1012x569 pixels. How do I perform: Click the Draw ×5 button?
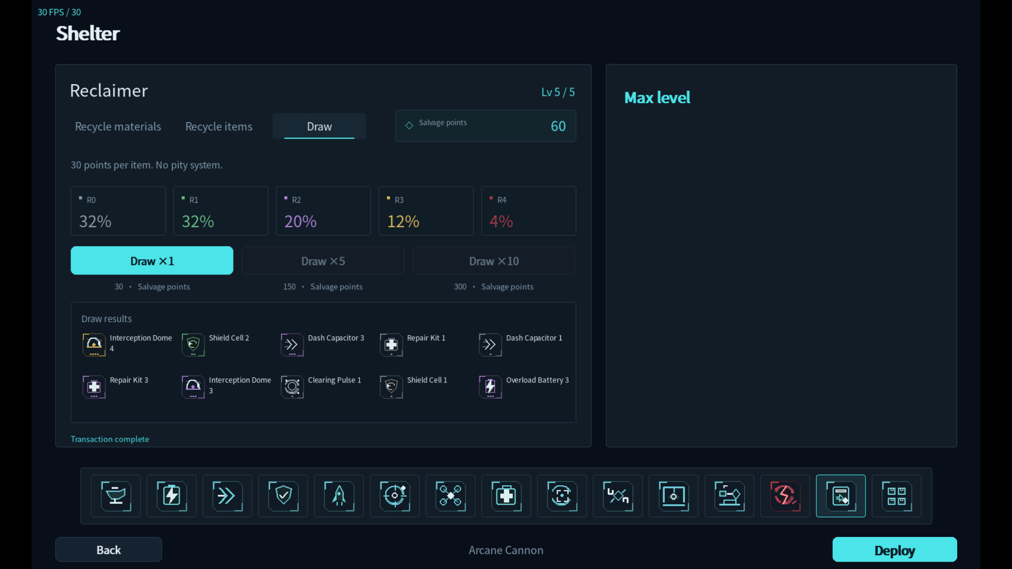pyautogui.click(x=323, y=261)
